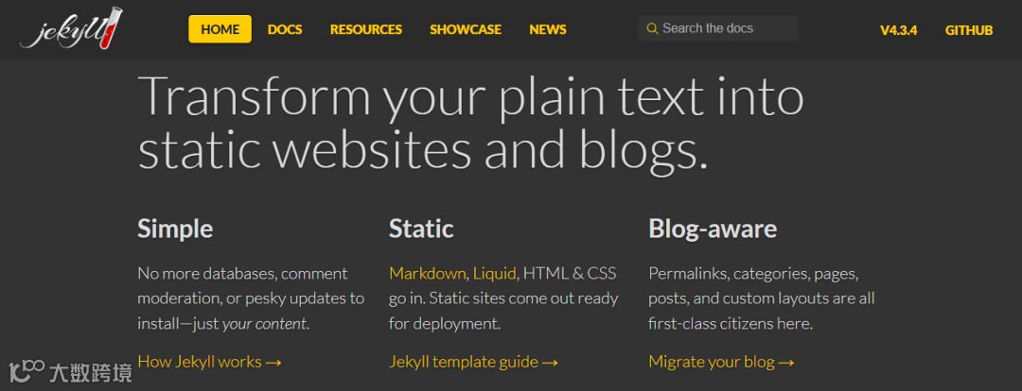Follow the Markdown link

(x=428, y=273)
